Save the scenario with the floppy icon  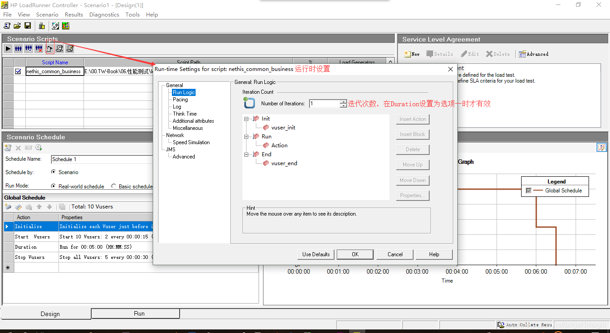pos(28,26)
